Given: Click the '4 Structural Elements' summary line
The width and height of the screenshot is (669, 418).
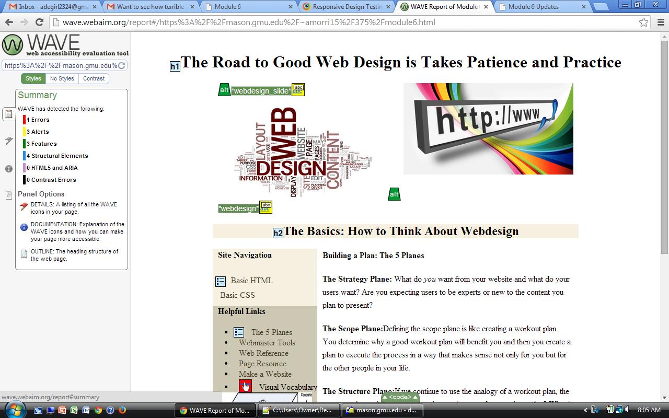Looking at the screenshot, I should click(57, 156).
